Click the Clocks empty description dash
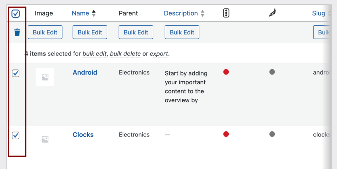The height and width of the screenshot is (169, 337). 168,135
